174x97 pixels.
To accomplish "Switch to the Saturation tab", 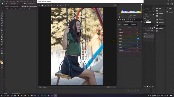I will [x=126, y=25].
